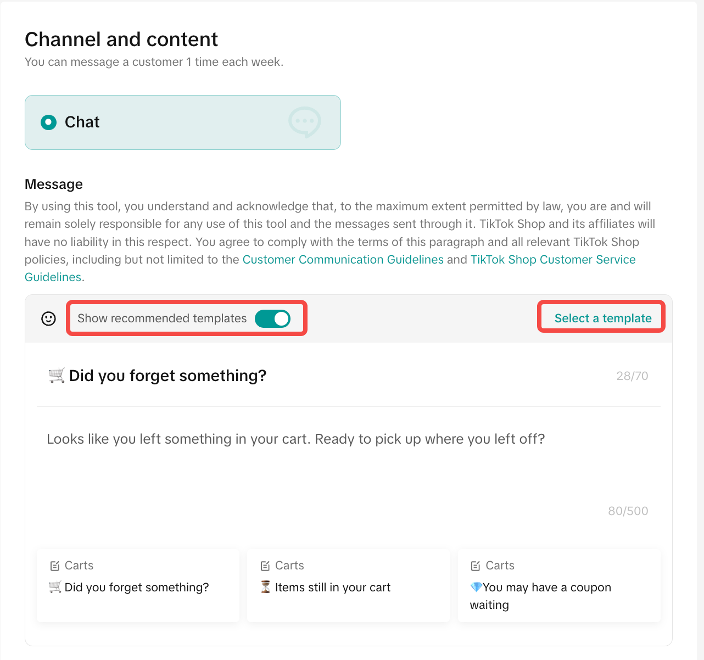Click the Carts note icon on the coupon template
Image resolution: width=704 pixels, height=660 pixels.
[476, 566]
